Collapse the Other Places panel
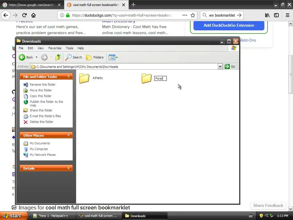 point(68,135)
